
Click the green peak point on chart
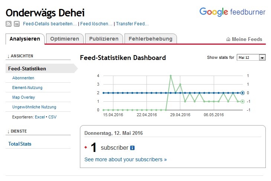[171, 76]
